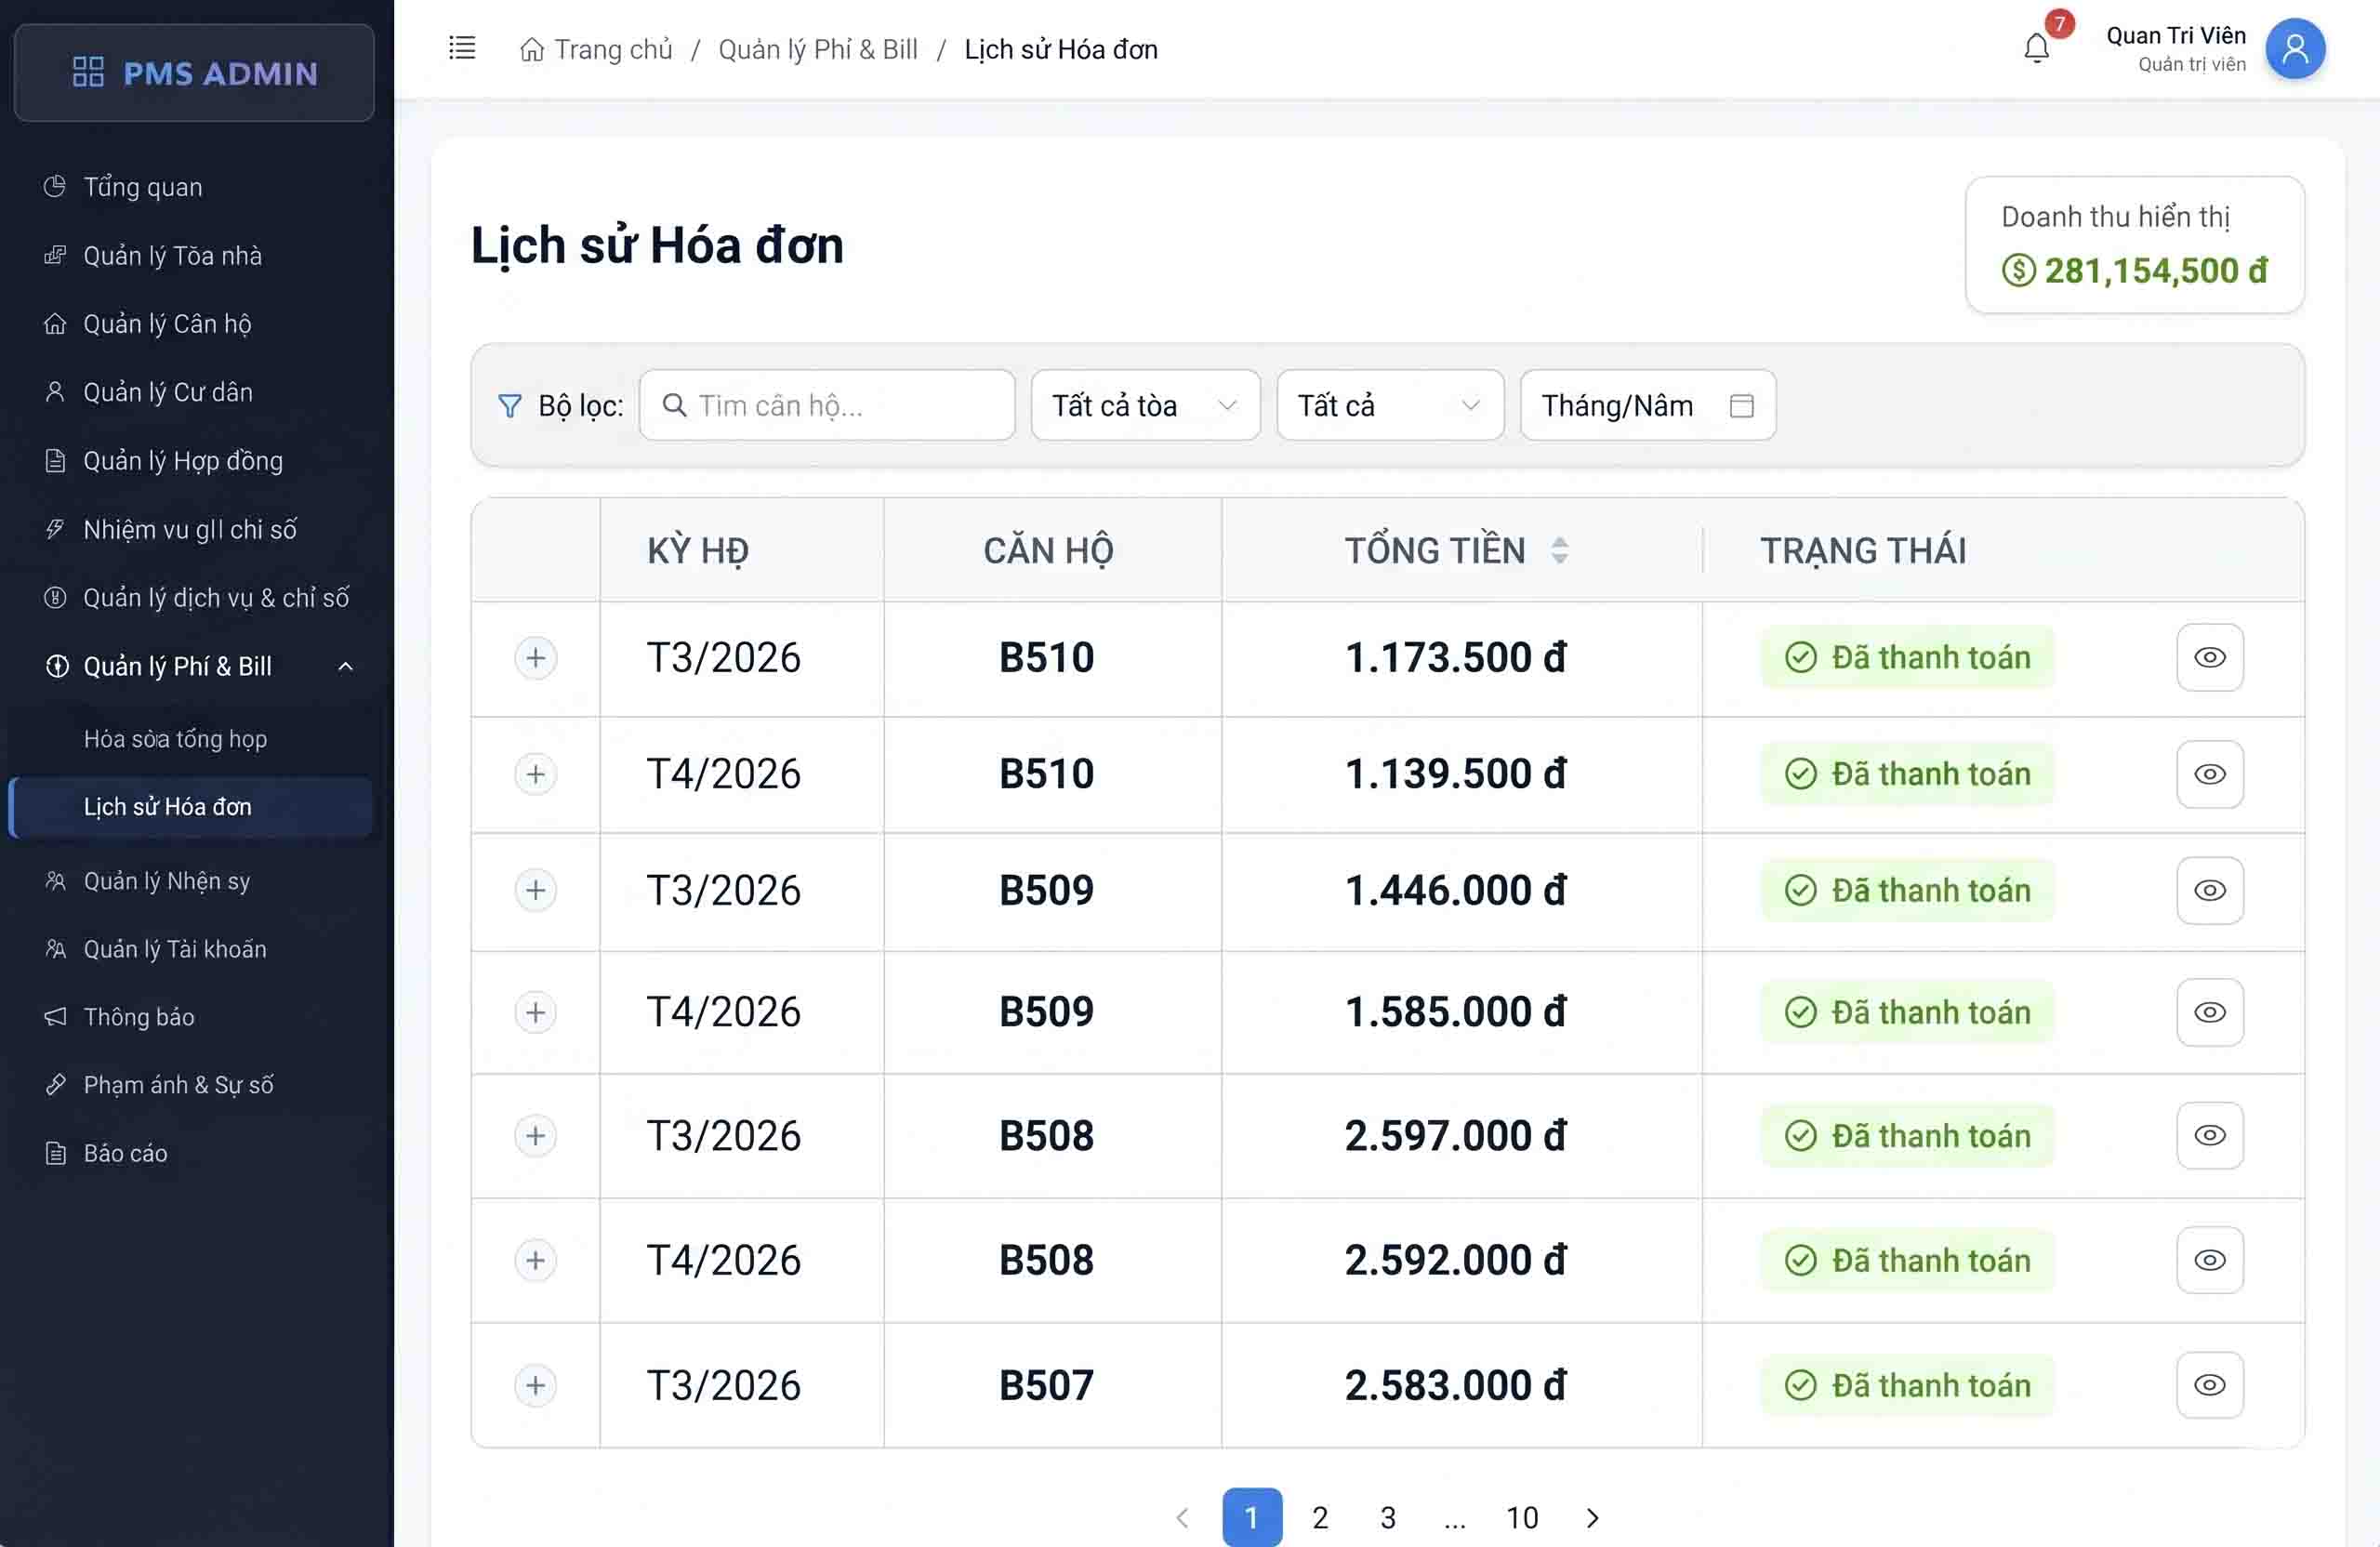Open the user avatar profile menu

pyautogui.click(x=2294, y=48)
